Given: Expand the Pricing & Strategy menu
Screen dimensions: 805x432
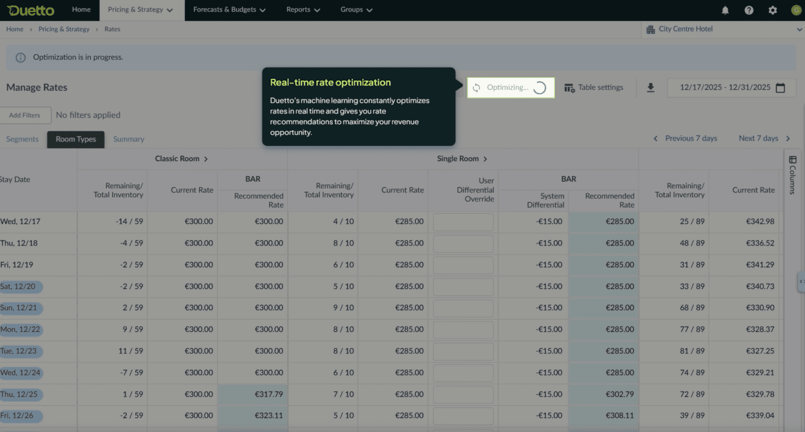Looking at the screenshot, I should pyautogui.click(x=140, y=10).
